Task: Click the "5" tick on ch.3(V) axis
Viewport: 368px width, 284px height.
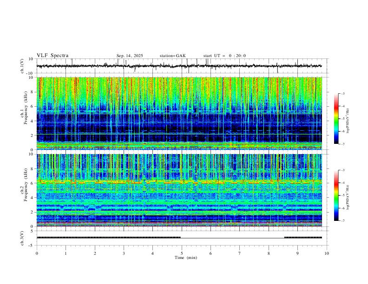Action: point(33,231)
